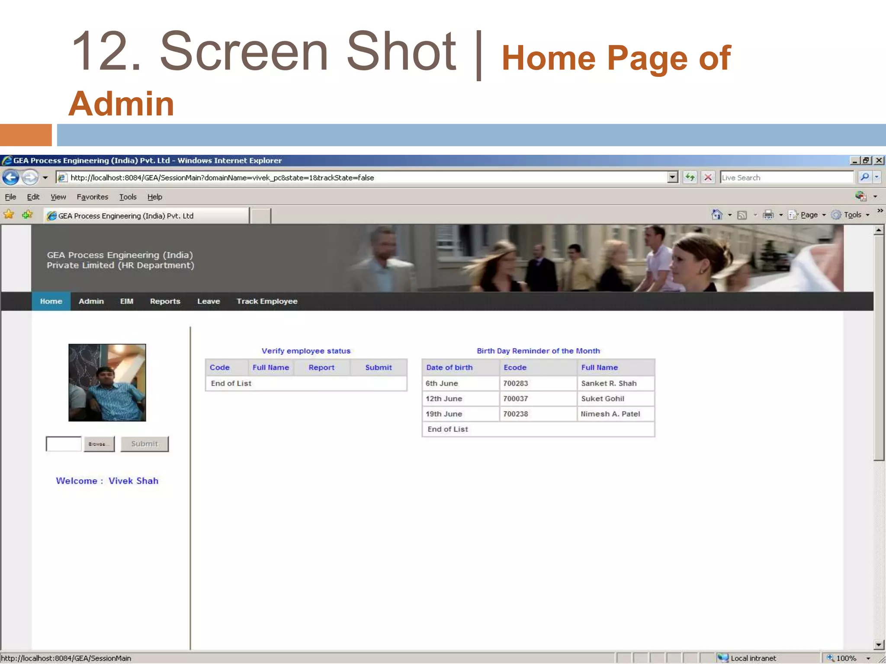Viewport: 886px width, 664px height.
Task: Open the Favorites menu
Action: (92, 197)
